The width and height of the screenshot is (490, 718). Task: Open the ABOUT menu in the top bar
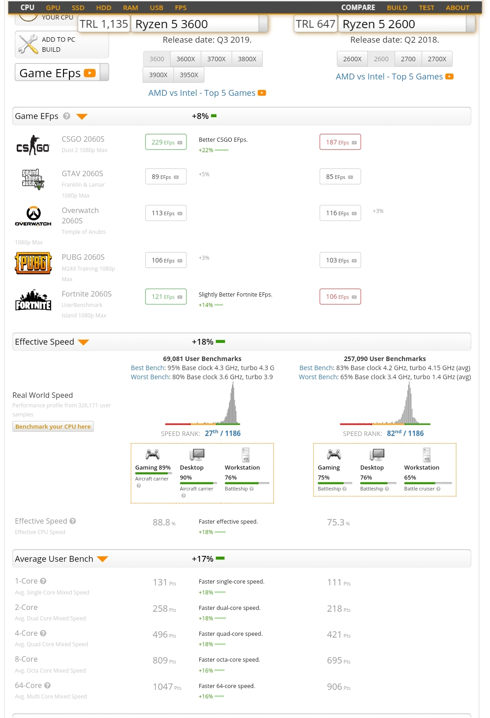pyautogui.click(x=457, y=8)
